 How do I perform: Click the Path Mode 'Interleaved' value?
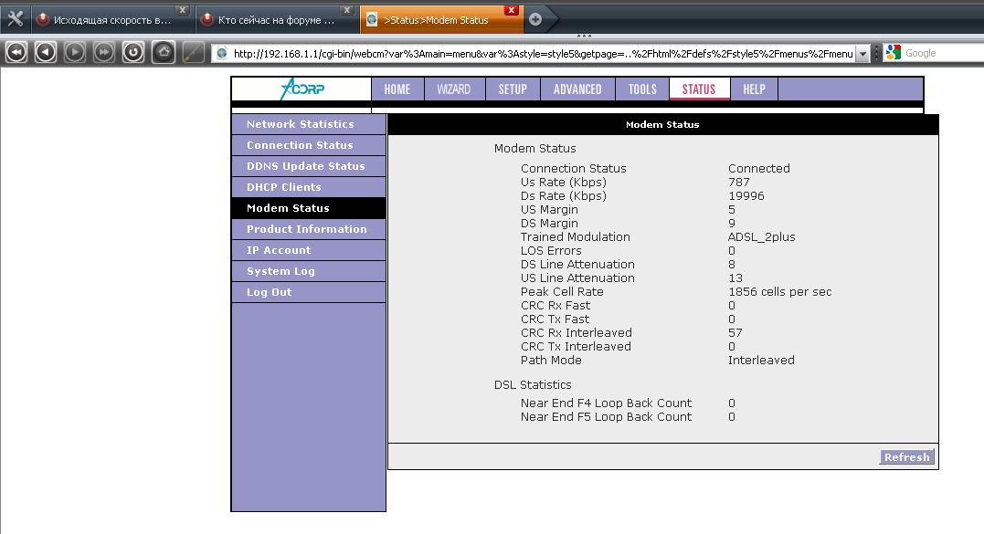(x=761, y=361)
